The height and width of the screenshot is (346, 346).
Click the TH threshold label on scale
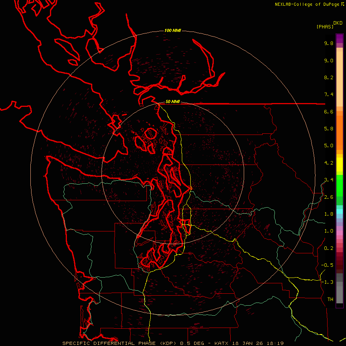coord(330,299)
